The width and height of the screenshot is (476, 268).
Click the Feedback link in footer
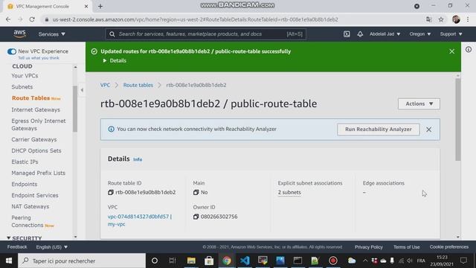point(17,247)
